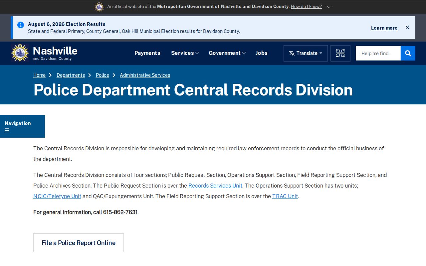Click File a Police Report Online button

pos(79,243)
